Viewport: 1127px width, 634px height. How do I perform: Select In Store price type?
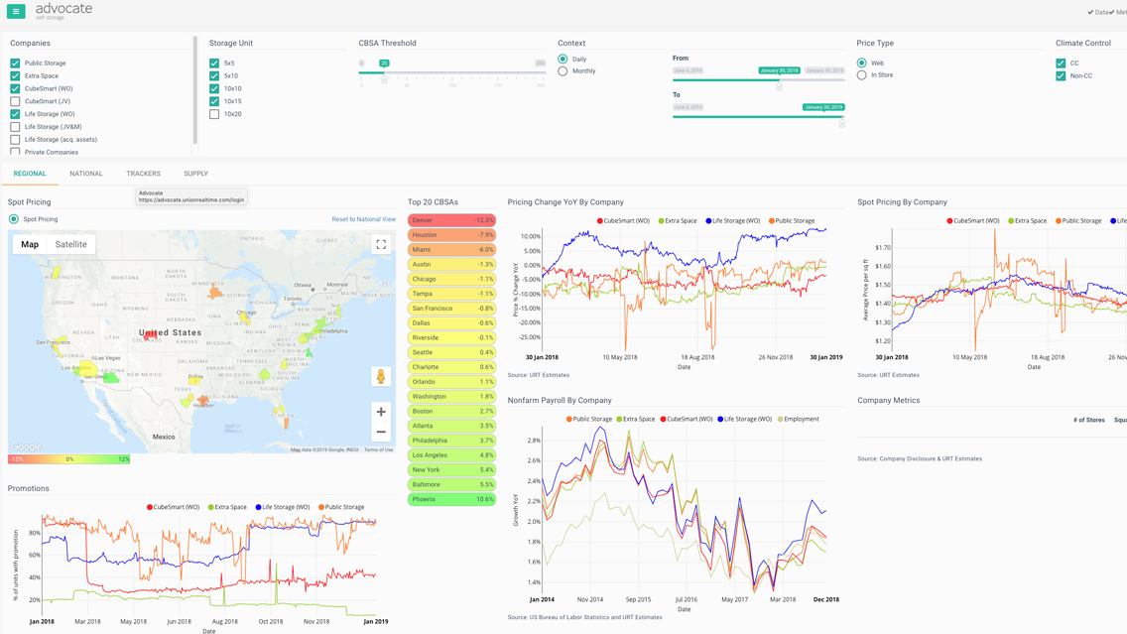(x=862, y=74)
